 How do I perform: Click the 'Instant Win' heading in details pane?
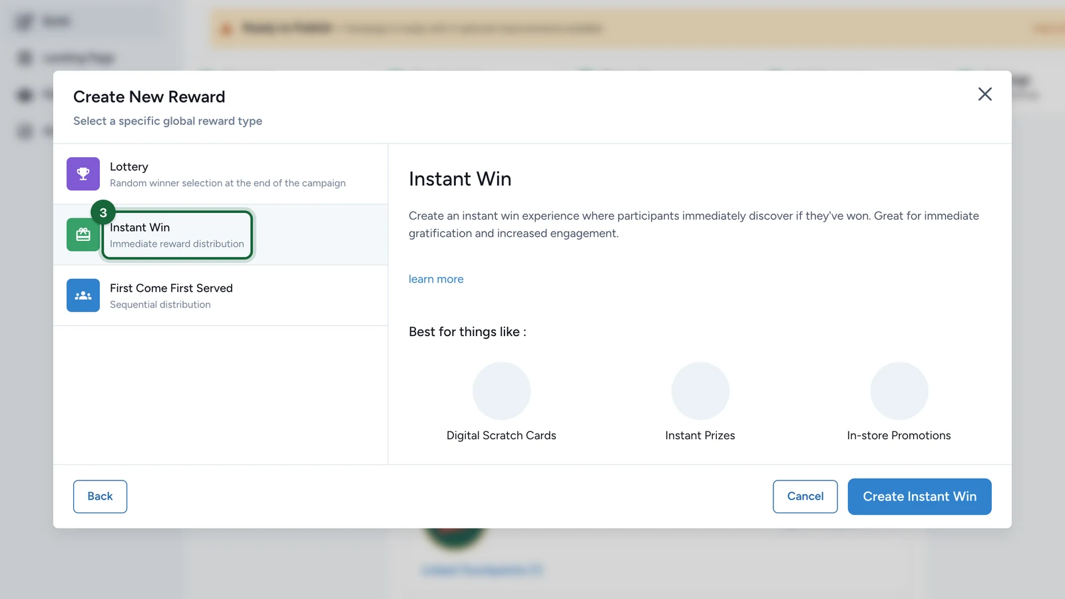pyautogui.click(x=460, y=179)
